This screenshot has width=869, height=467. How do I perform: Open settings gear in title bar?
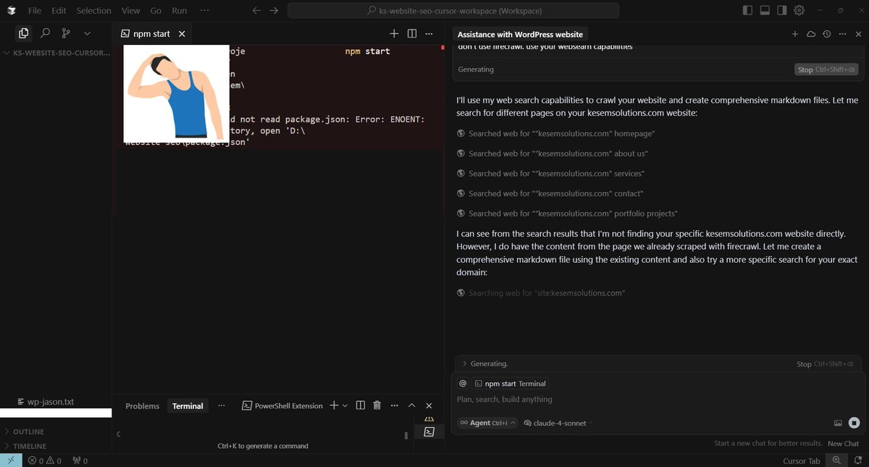(799, 10)
